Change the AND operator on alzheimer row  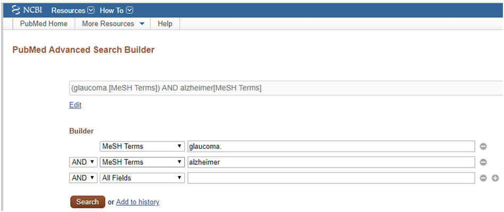pos(83,162)
